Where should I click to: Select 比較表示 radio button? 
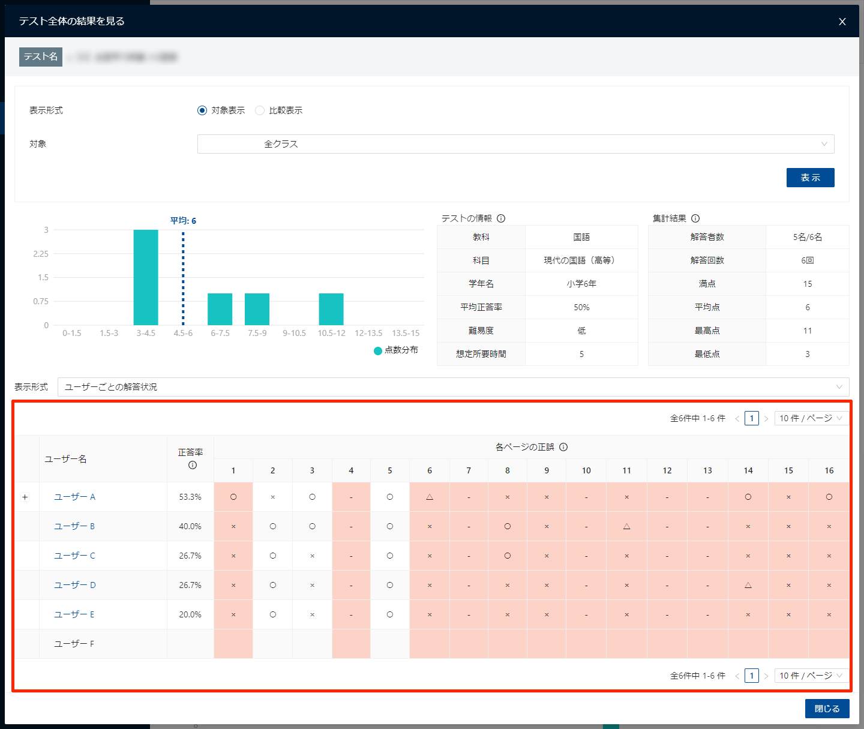coord(260,110)
